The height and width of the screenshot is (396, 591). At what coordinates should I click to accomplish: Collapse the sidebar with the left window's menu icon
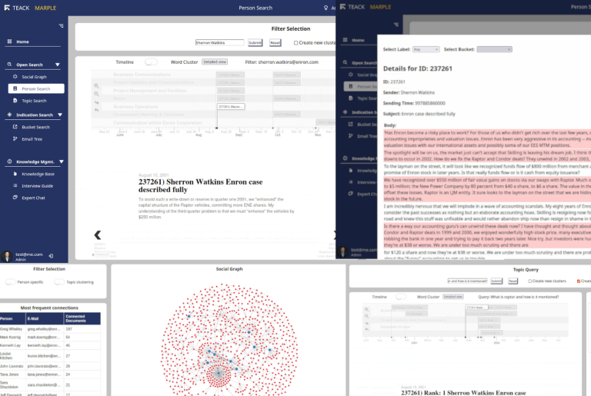(61, 25)
